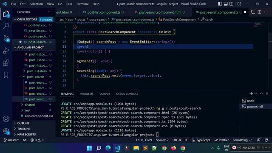Open the File menu
The height and width of the screenshot is (153, 272).
click(13, 4)
